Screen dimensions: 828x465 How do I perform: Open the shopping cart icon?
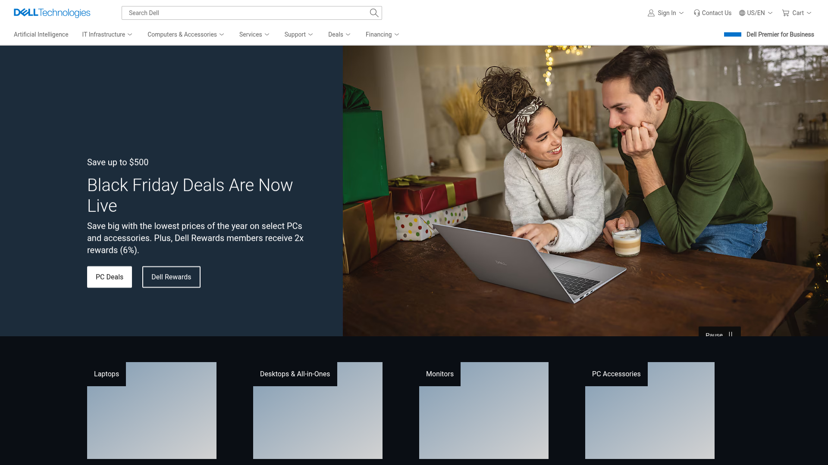(x=786, y=13)
